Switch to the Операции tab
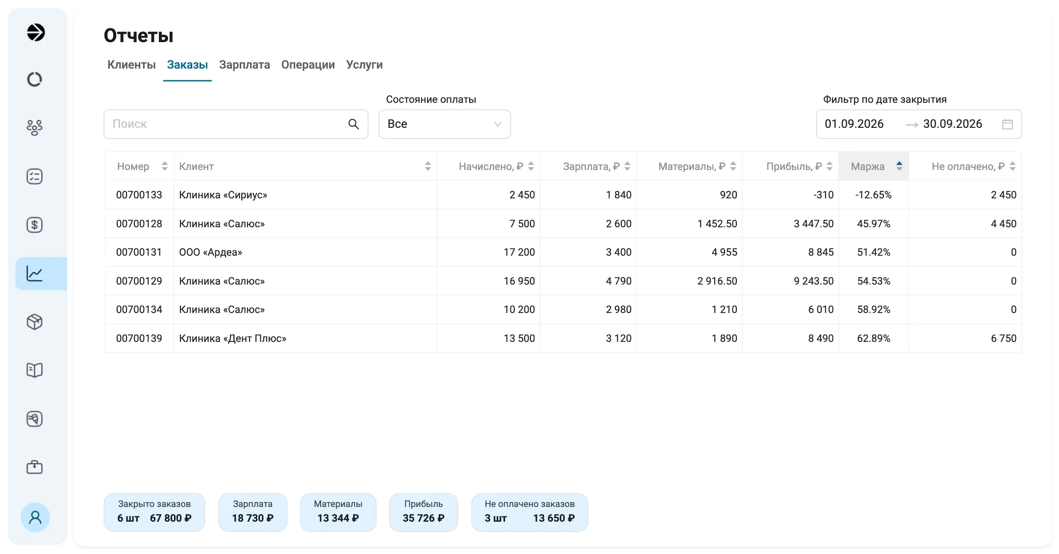 pos(308,65)
